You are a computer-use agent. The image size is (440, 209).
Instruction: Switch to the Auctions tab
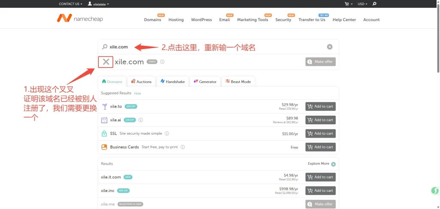141,81
